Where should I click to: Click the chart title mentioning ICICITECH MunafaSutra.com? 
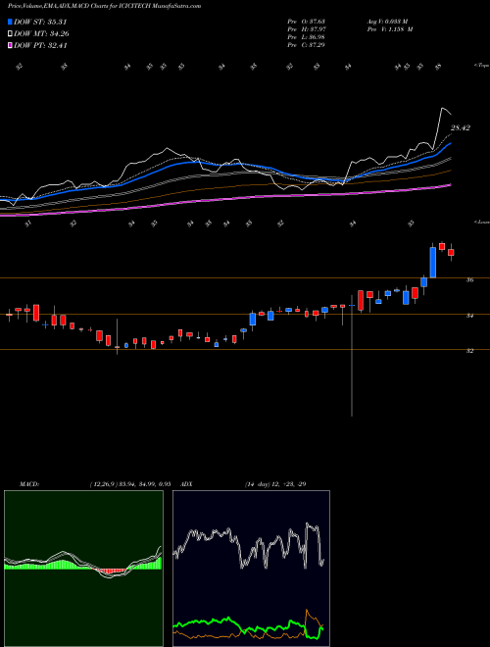tap(104, 6)
